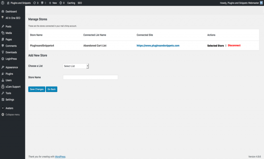Screen dimensions: 264x159
Task: Open the Downloads sidebar icon
Action: coord(3,52)
